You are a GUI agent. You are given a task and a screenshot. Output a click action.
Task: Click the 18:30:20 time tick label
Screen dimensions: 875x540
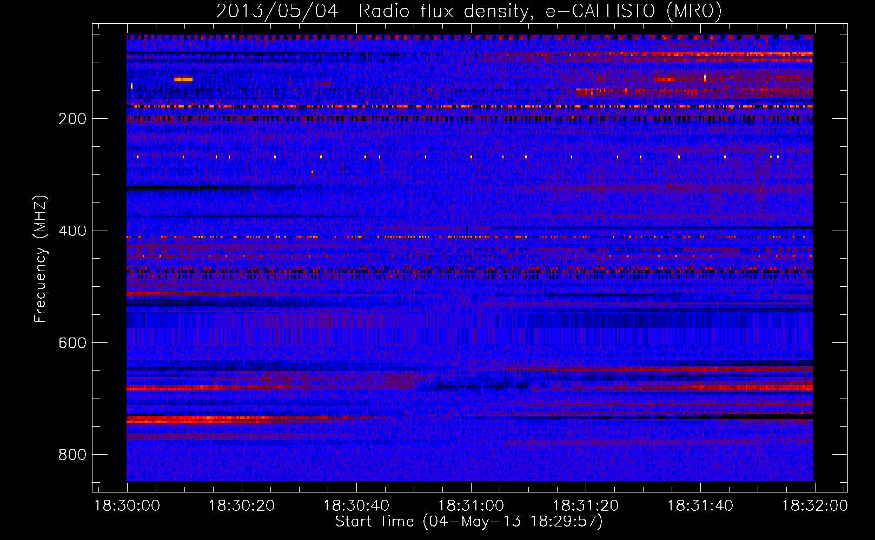coord(242,506)
